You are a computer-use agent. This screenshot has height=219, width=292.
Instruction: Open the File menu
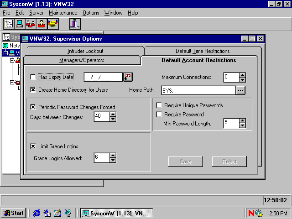(x=6, y=13)
